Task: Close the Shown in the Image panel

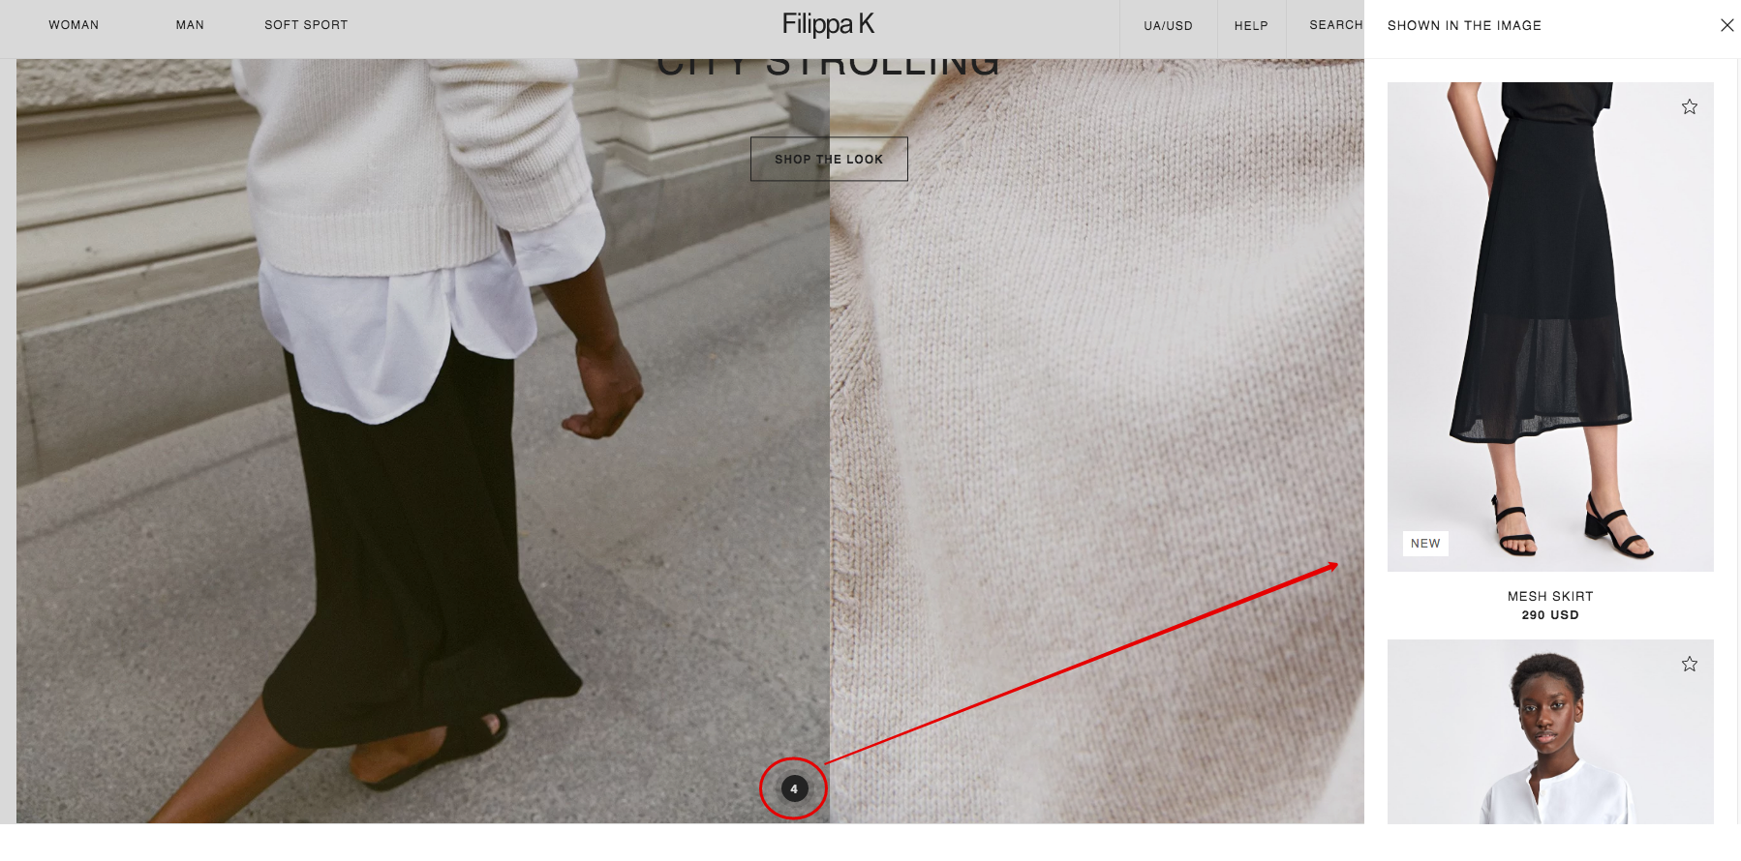Action: coord(1726,25)
